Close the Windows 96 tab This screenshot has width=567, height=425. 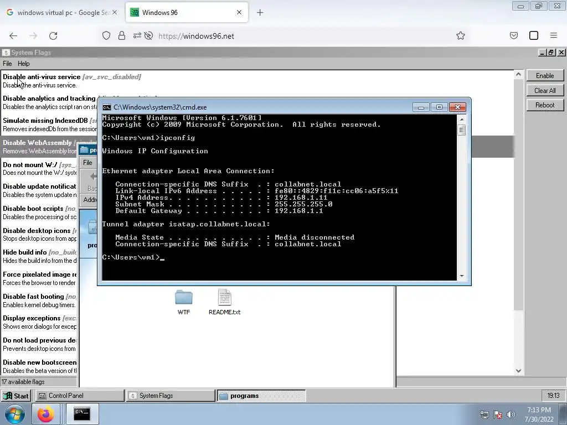pyautogui.click(x=239, y=12)
